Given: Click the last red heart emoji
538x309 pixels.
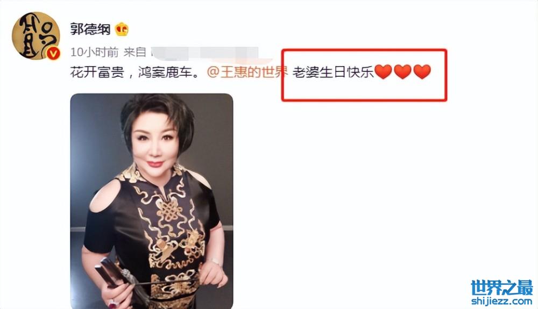Looking at the screenshot, I should click(422, 72).
